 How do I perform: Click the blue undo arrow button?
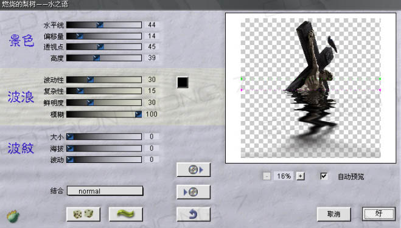point(194,214)
